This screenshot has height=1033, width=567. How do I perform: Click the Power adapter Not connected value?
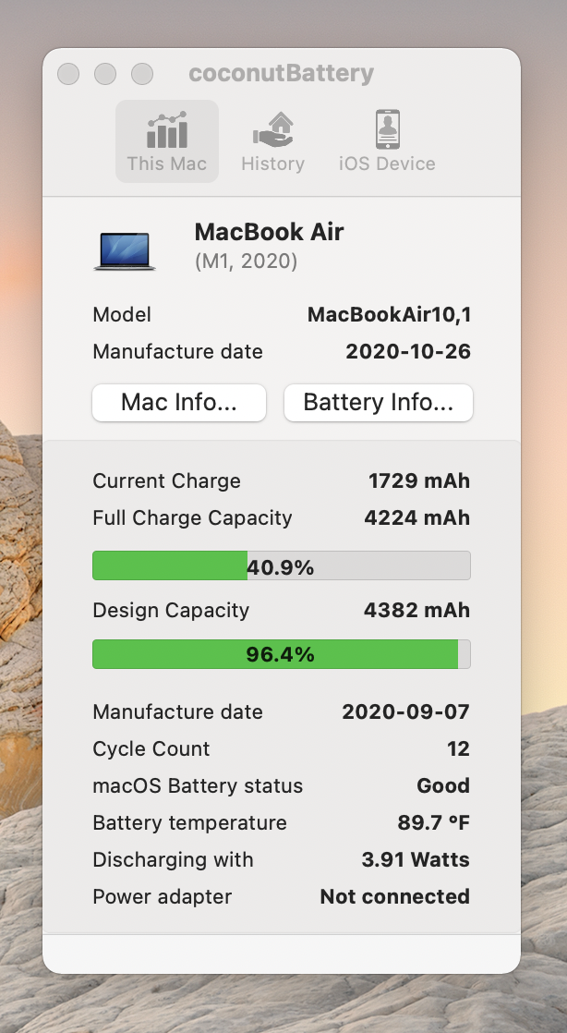point(394,897)
